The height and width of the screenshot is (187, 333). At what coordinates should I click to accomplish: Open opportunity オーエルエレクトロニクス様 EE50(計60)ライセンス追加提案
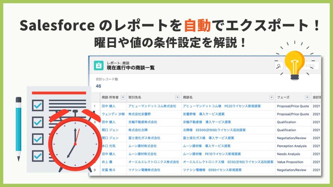[228, 162]
